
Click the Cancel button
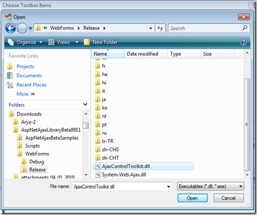(228, 198)
